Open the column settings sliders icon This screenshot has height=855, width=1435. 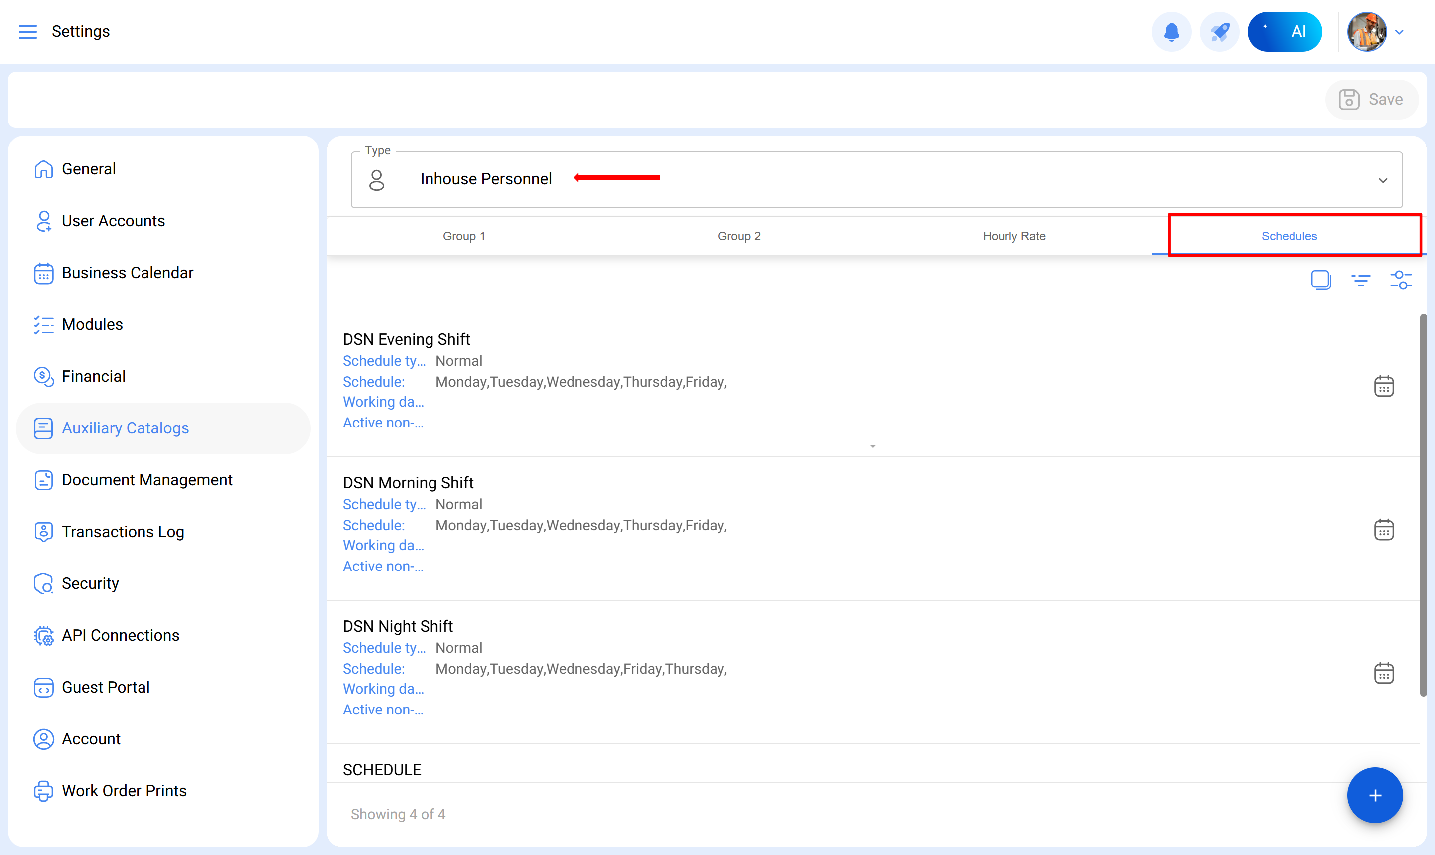1401,281
